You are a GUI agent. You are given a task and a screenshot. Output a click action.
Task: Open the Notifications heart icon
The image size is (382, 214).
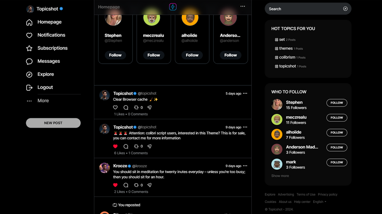(x=29, y=35)
